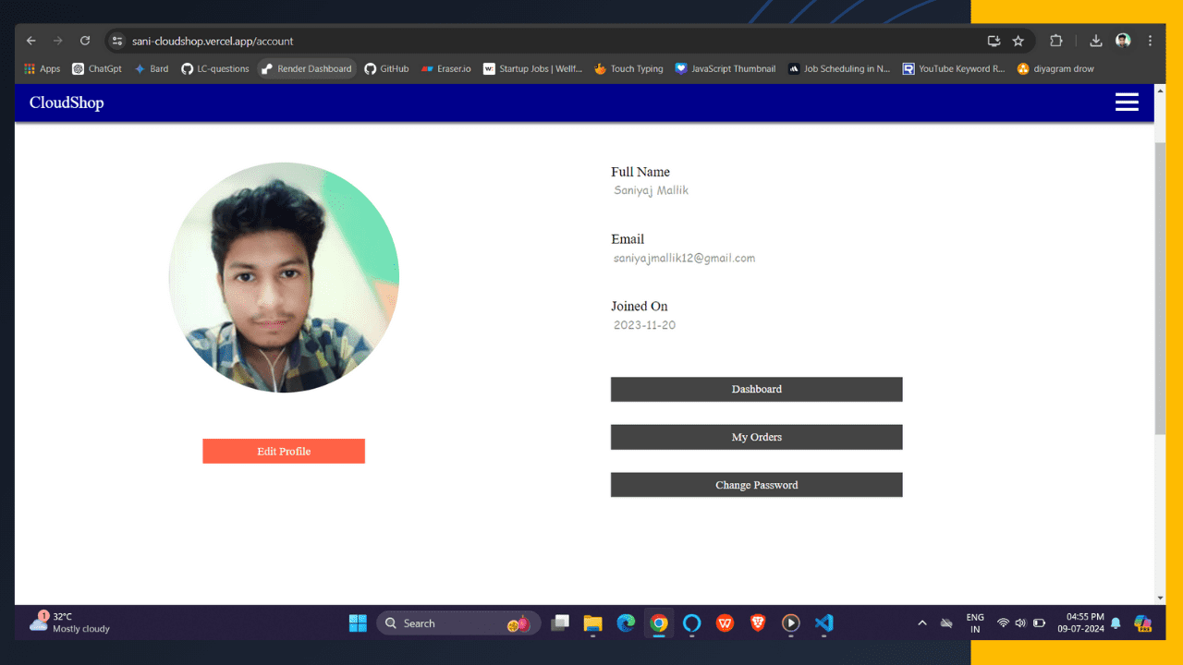The width and height of the screenshot is (1183, 665).
Task: Open Chrome's three-dot menu
Action: [1150, 41]
